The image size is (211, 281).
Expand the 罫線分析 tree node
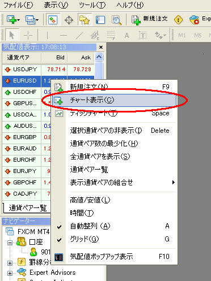[x=10, y=263]
